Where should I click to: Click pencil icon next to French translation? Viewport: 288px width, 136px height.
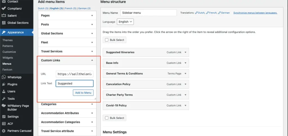(207, 13)
